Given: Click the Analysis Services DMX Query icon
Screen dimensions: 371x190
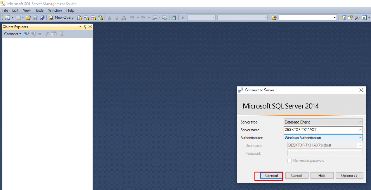Looking at the screenshot, I should coord(93,17).
